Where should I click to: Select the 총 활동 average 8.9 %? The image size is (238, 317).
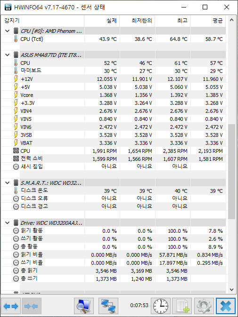(x=215, y=247)
